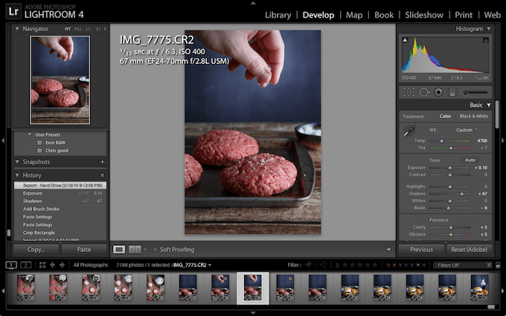The image size is (506, 316).
Task: Go forward with the right arrow
Action: 62,265
